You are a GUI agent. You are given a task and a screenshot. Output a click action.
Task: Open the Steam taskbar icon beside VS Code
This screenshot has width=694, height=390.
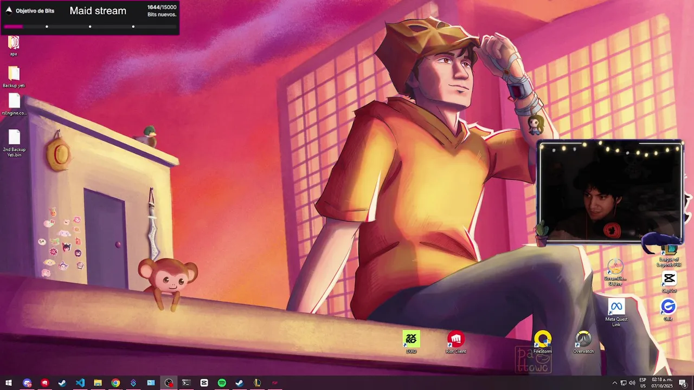click(x=62, y=383)
